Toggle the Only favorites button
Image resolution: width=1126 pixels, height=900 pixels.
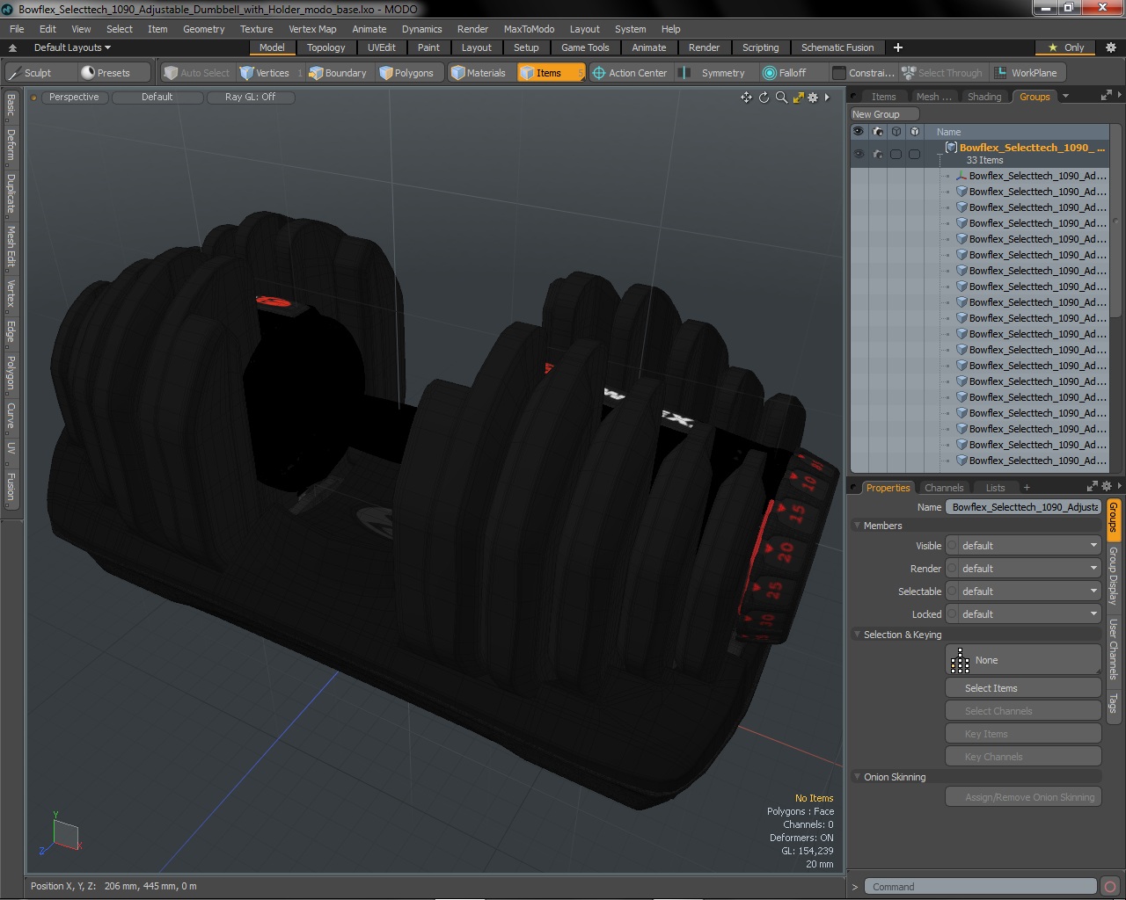point(1066,47)
